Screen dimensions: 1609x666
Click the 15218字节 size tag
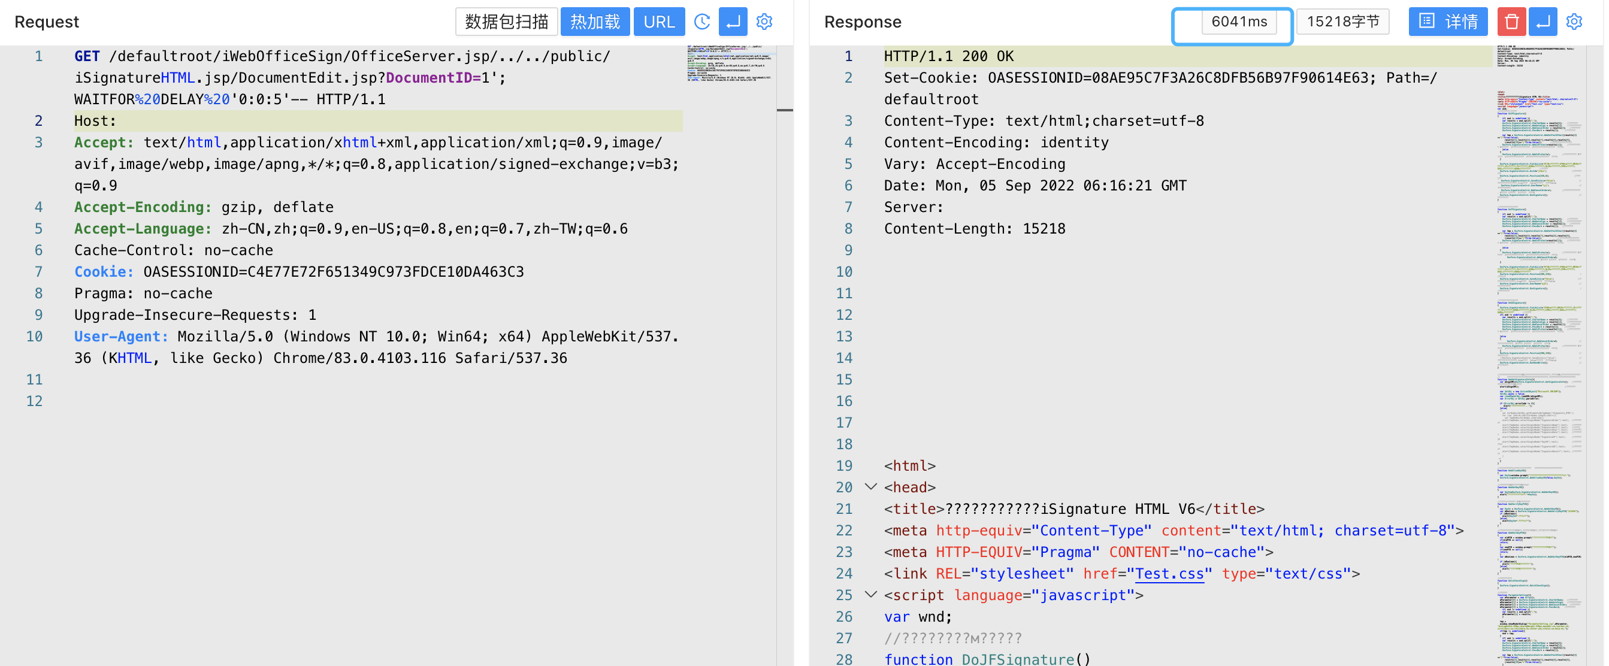click(1342, 22)
